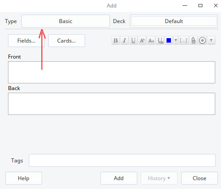Open the Help button

coord(23,178)
